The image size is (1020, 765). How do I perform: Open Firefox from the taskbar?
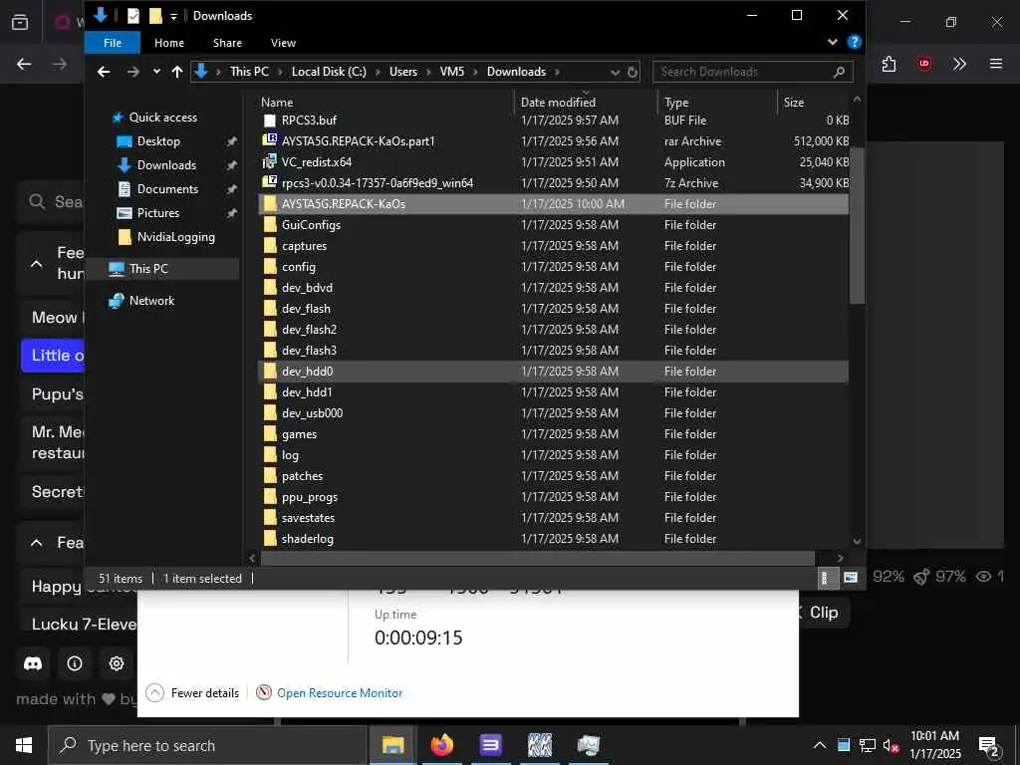tap(441, 745)
